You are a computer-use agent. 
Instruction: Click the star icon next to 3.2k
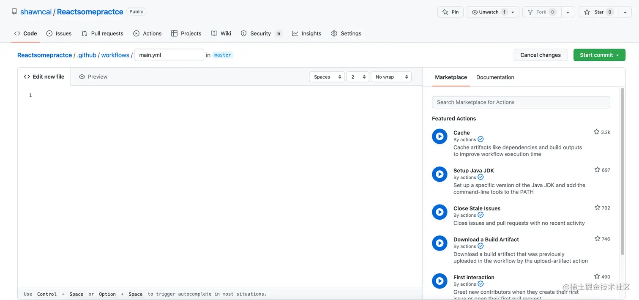[x=596, y=132]
